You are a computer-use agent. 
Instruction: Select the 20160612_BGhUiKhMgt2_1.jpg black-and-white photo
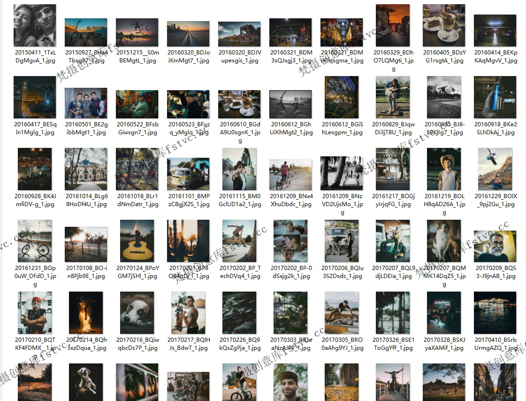290,104
